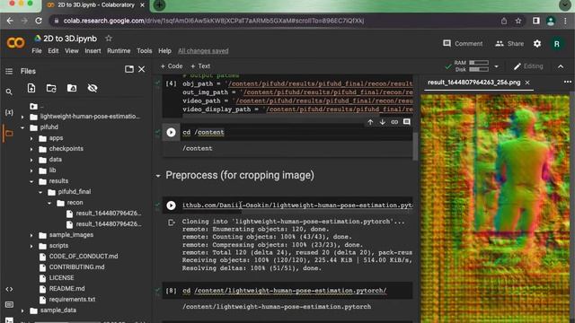Viewport: 575px width, 323px height.
Task: Add a new Code cell
Action: click(172, 65)
